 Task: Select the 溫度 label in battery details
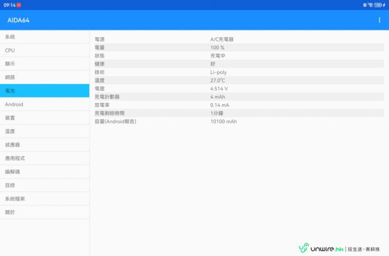click(x=99, y=80)
